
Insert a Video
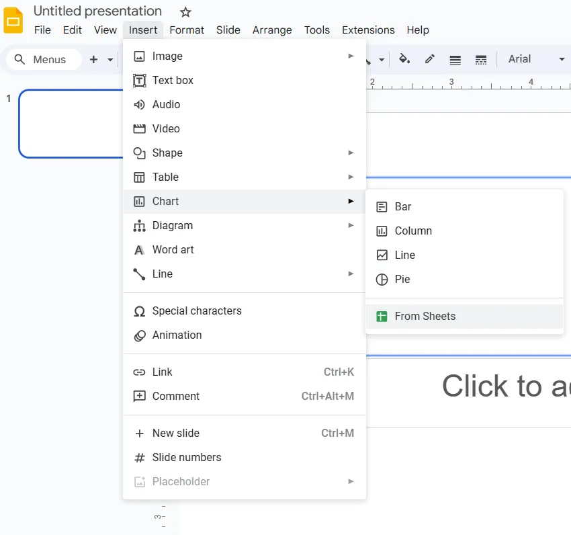(x=165, y=128)
